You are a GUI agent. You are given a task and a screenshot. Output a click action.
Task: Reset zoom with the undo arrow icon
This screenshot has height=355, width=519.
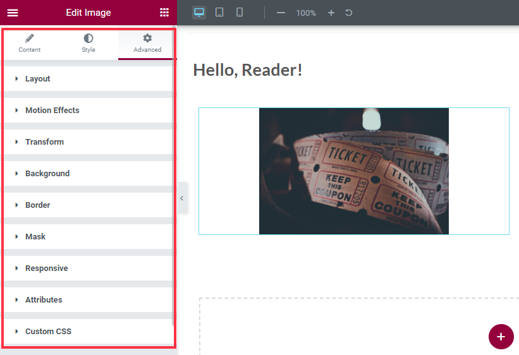349,13
